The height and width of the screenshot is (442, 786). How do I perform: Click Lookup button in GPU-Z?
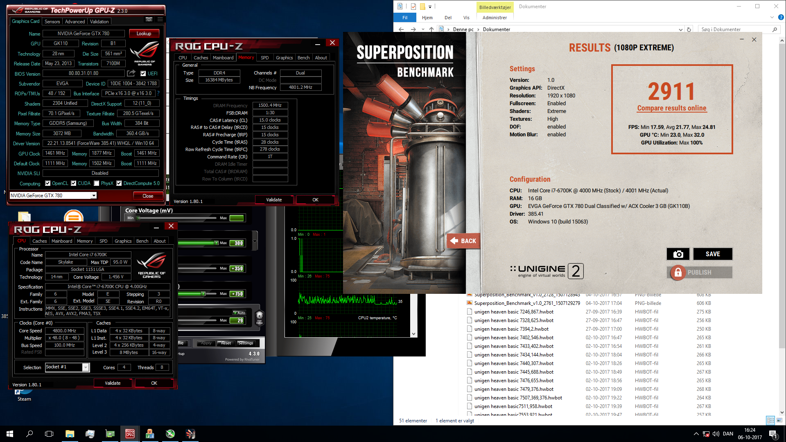(x=144, y=34)
